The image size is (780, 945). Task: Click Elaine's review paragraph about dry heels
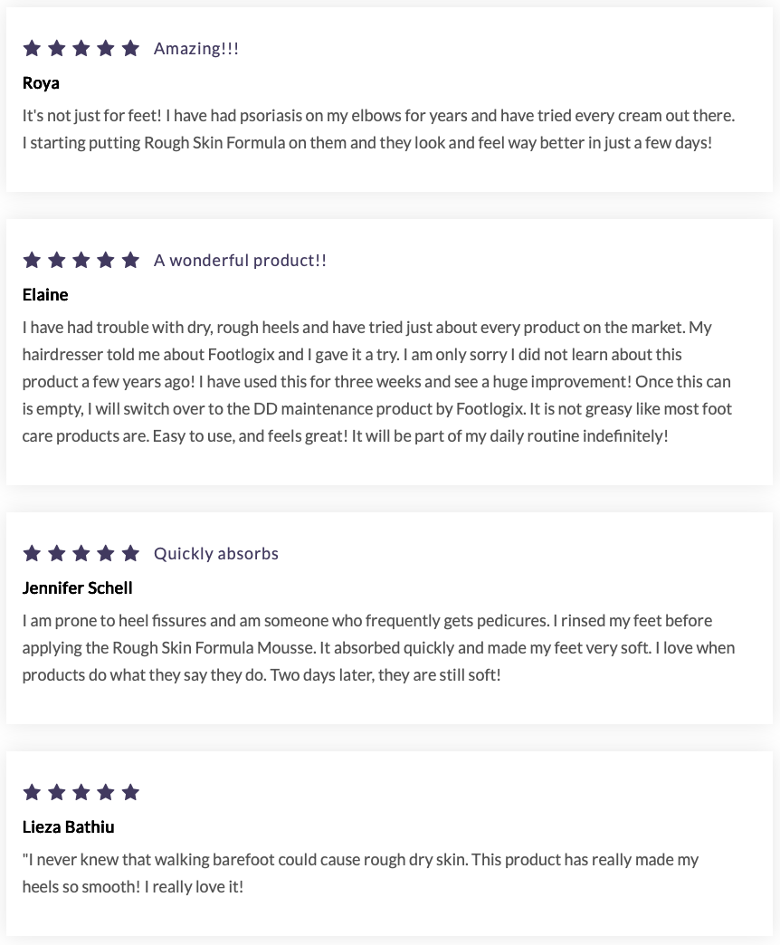[x=376, y=381]
